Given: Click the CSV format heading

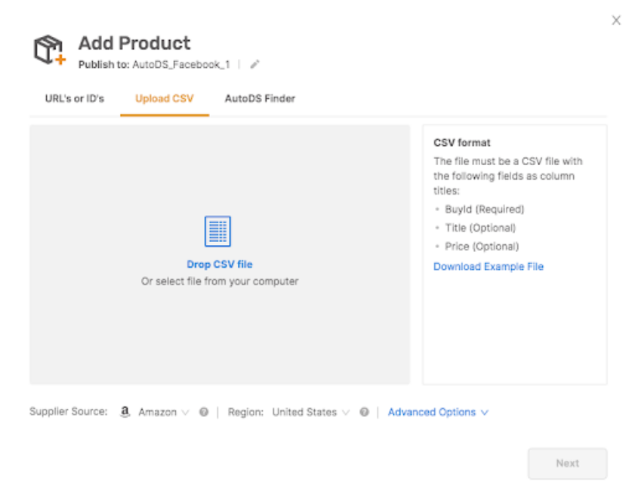Looking at the screenshot, I should tap(462, 143).
